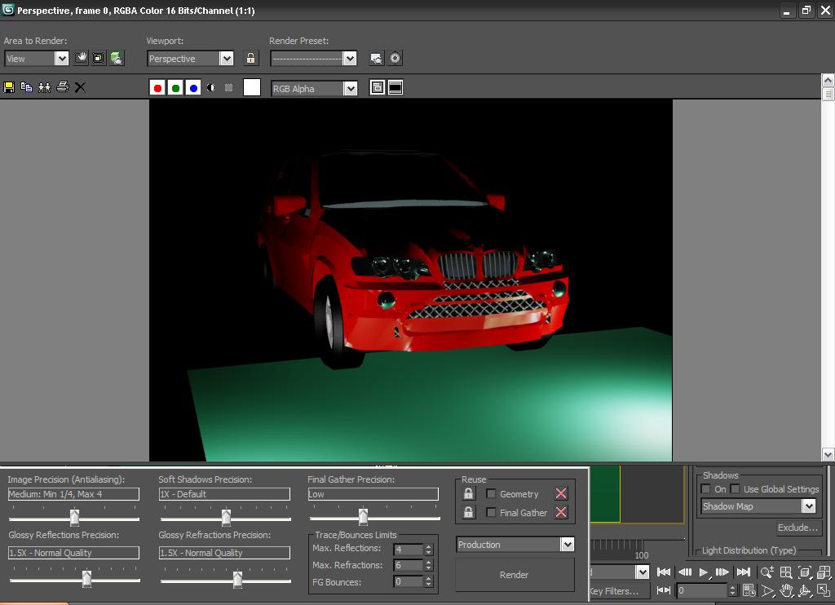Toggle the red channel display

click(157, 88)
